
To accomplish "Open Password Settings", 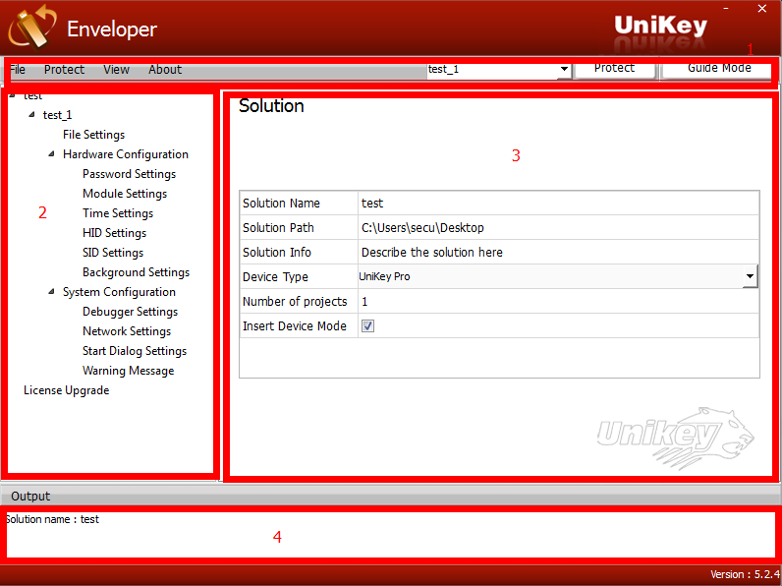I will pos(129,174).
